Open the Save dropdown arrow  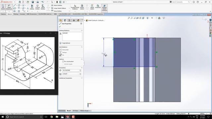coord(35,2)
